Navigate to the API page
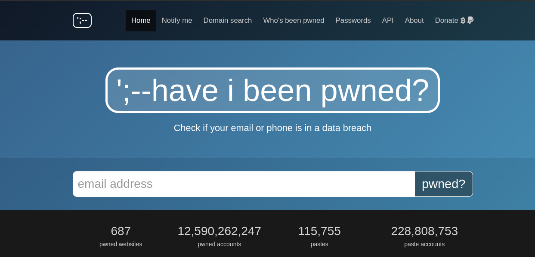The width and height of the screenshot is (535, 257). (x=388, y=21)
